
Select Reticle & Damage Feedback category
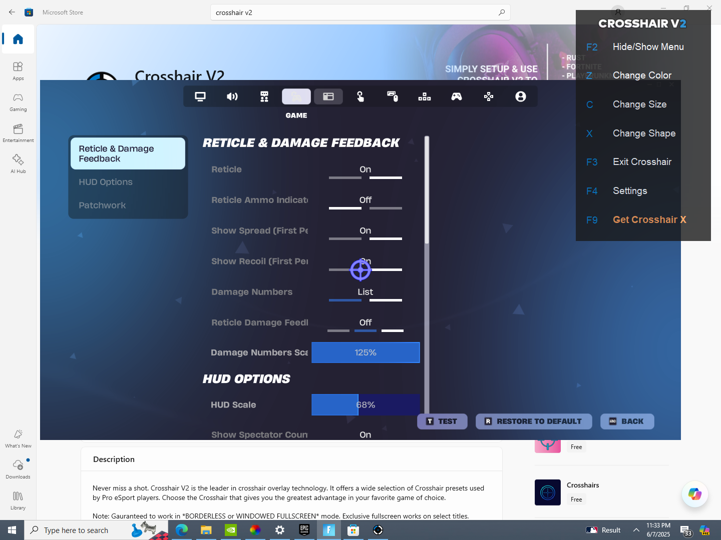[128, 153]
